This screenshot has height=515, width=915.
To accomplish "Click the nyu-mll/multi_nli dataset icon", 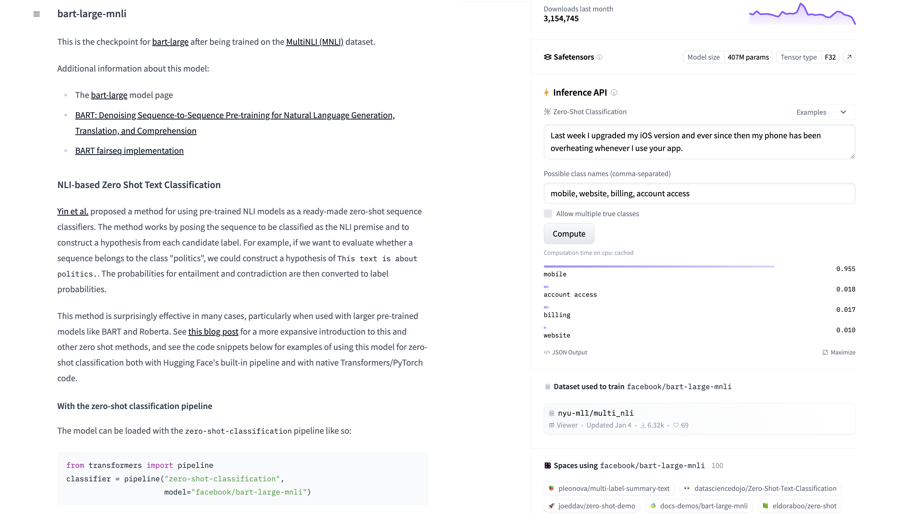I will coord(552,413).
